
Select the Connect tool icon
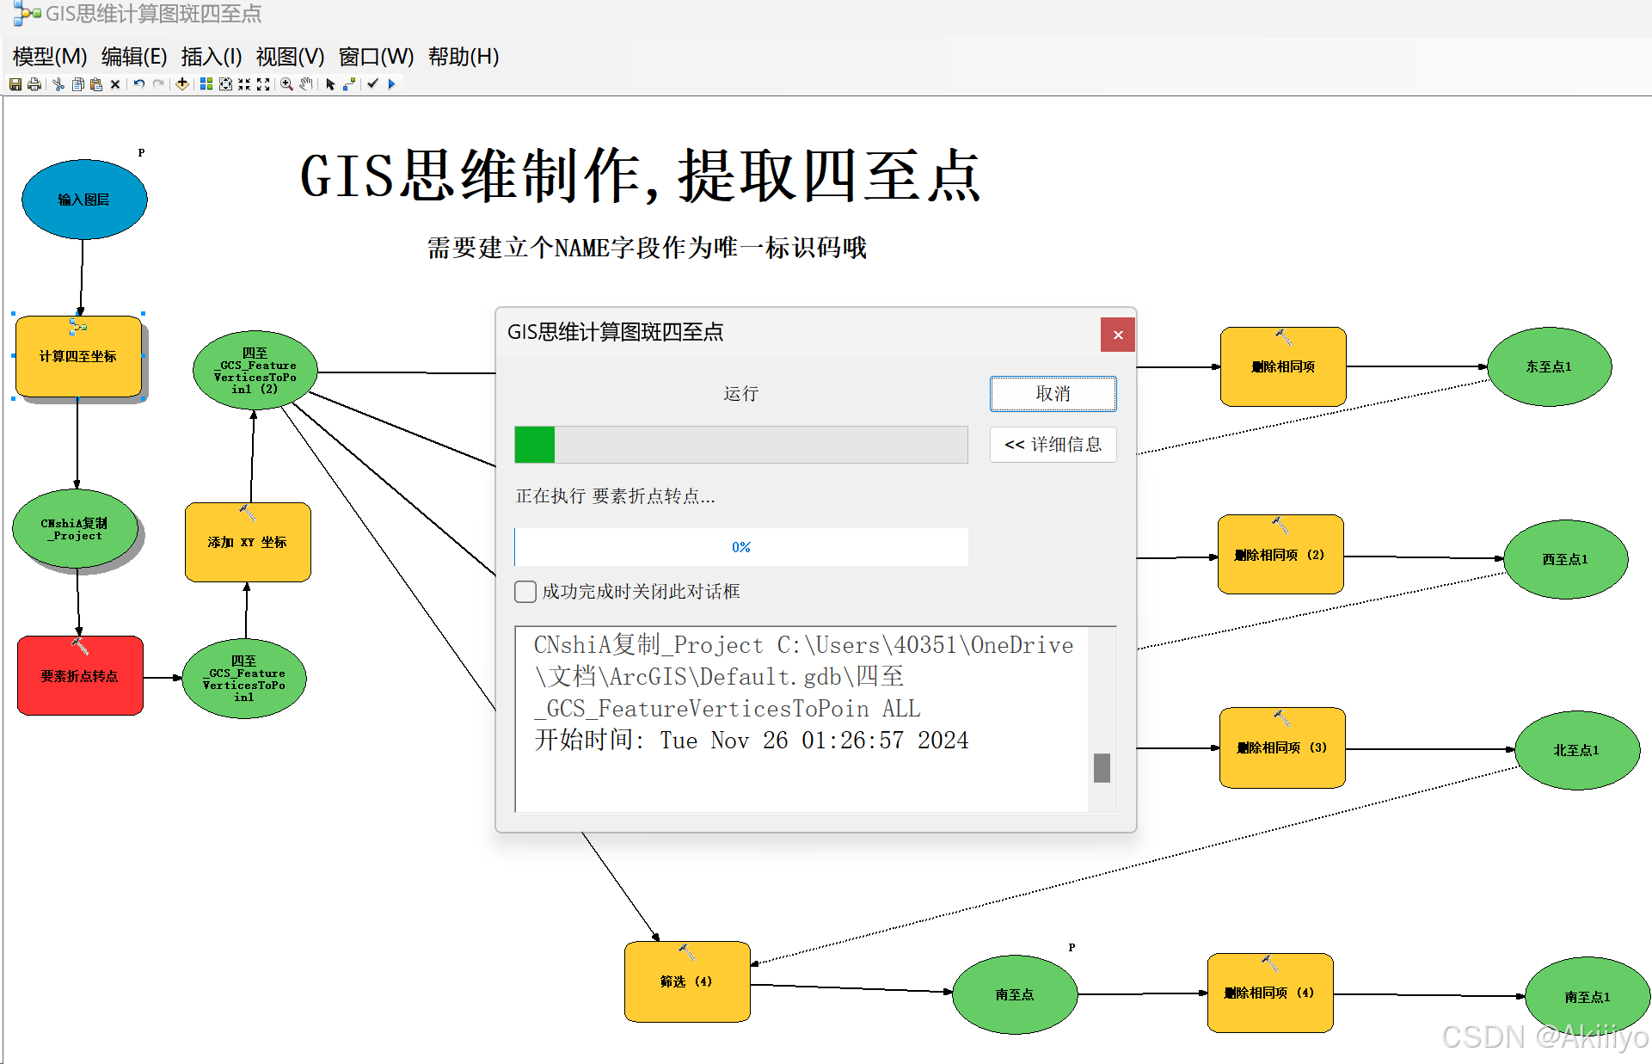click(x=349, y=84)
